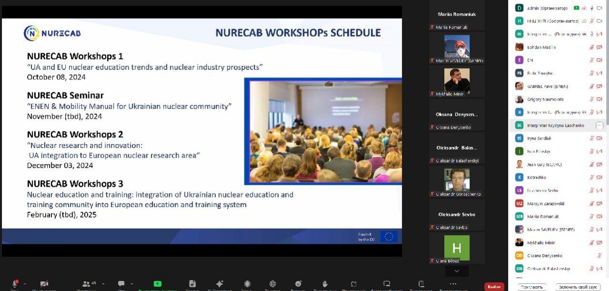Toggle the microphone mute button in toolbar
The image size is (609, 291).
click(15, 283)
